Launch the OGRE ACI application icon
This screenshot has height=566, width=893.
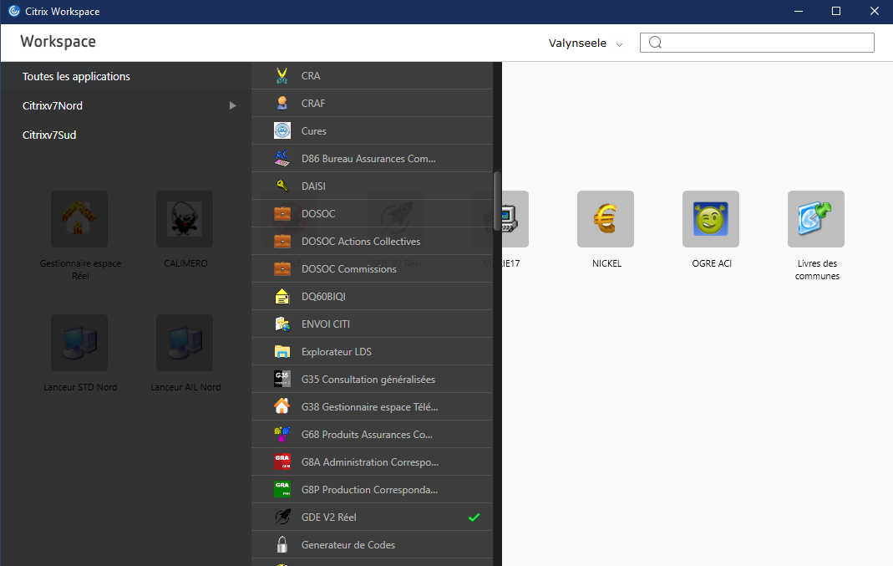(710, 219)
